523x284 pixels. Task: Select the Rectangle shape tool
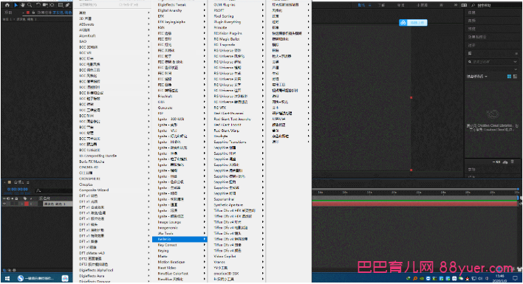pos(61,5)
